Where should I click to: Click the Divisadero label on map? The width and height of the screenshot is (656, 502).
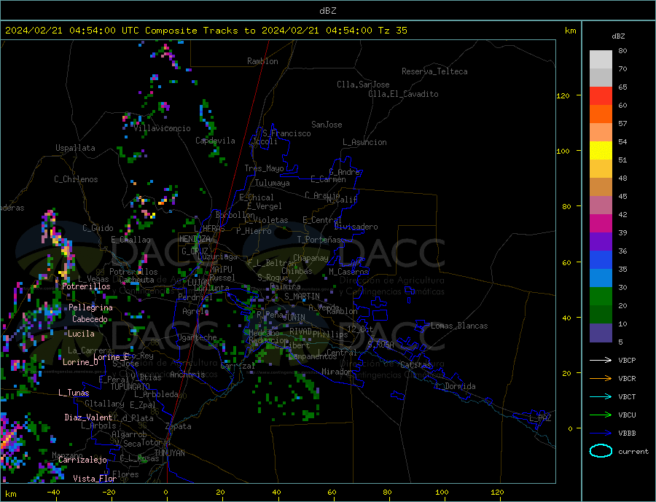point(356,227)
